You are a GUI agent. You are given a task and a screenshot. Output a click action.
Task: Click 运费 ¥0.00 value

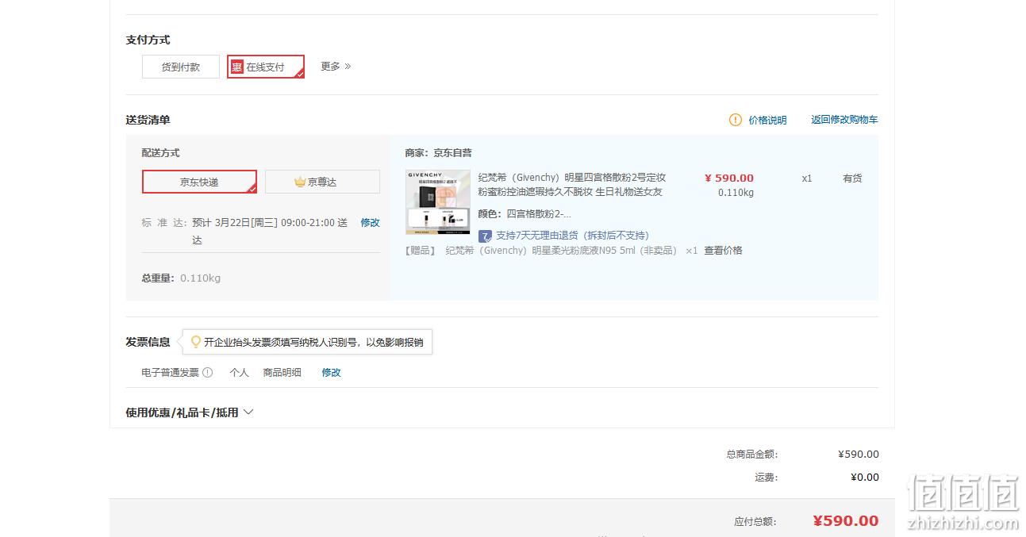point(864,478)
